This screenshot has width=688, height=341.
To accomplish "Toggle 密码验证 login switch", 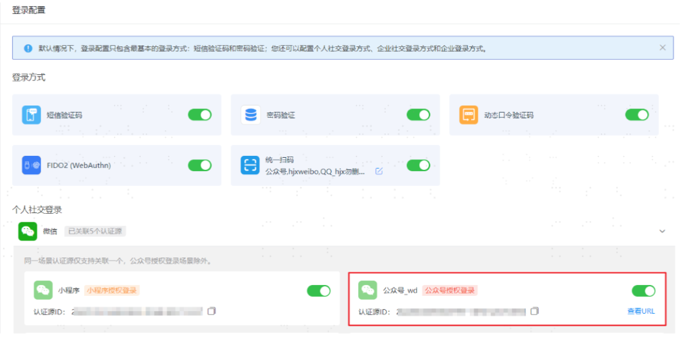I will [419, 115].
